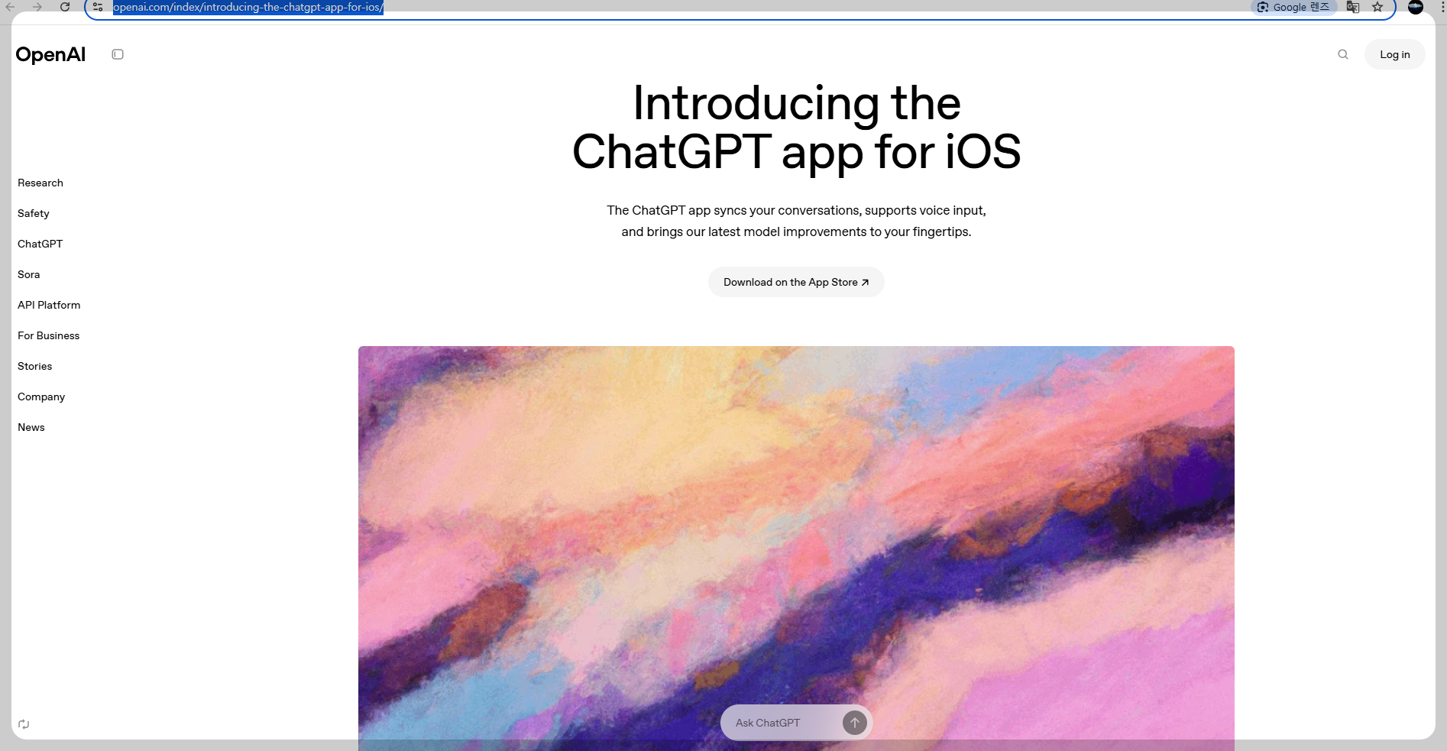Open Safety in the sidebar menu

(34, 213)
